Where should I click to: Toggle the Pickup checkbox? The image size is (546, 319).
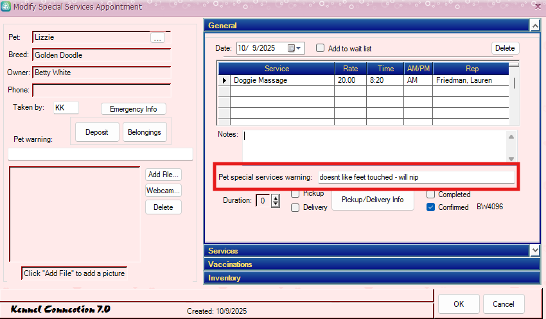click(x=295, y=194)
